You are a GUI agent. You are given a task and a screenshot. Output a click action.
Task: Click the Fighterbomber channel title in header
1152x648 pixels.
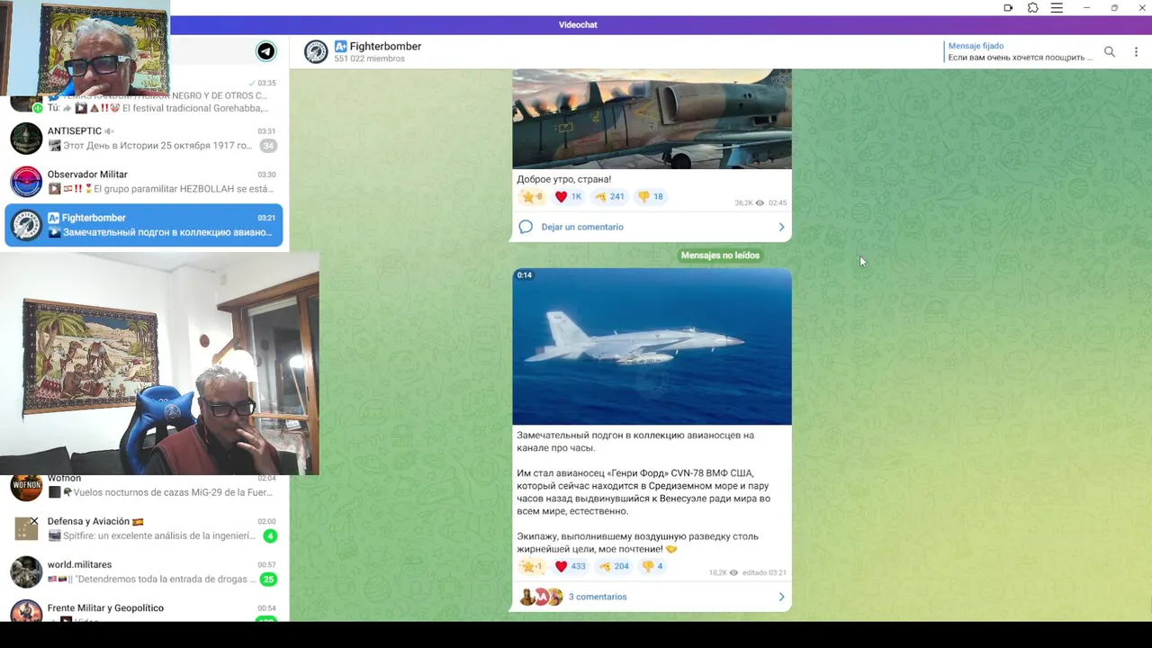(385, 46)
